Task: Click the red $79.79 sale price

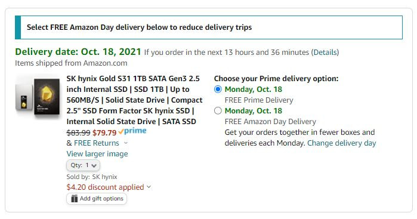Action: tap(104, 132)
